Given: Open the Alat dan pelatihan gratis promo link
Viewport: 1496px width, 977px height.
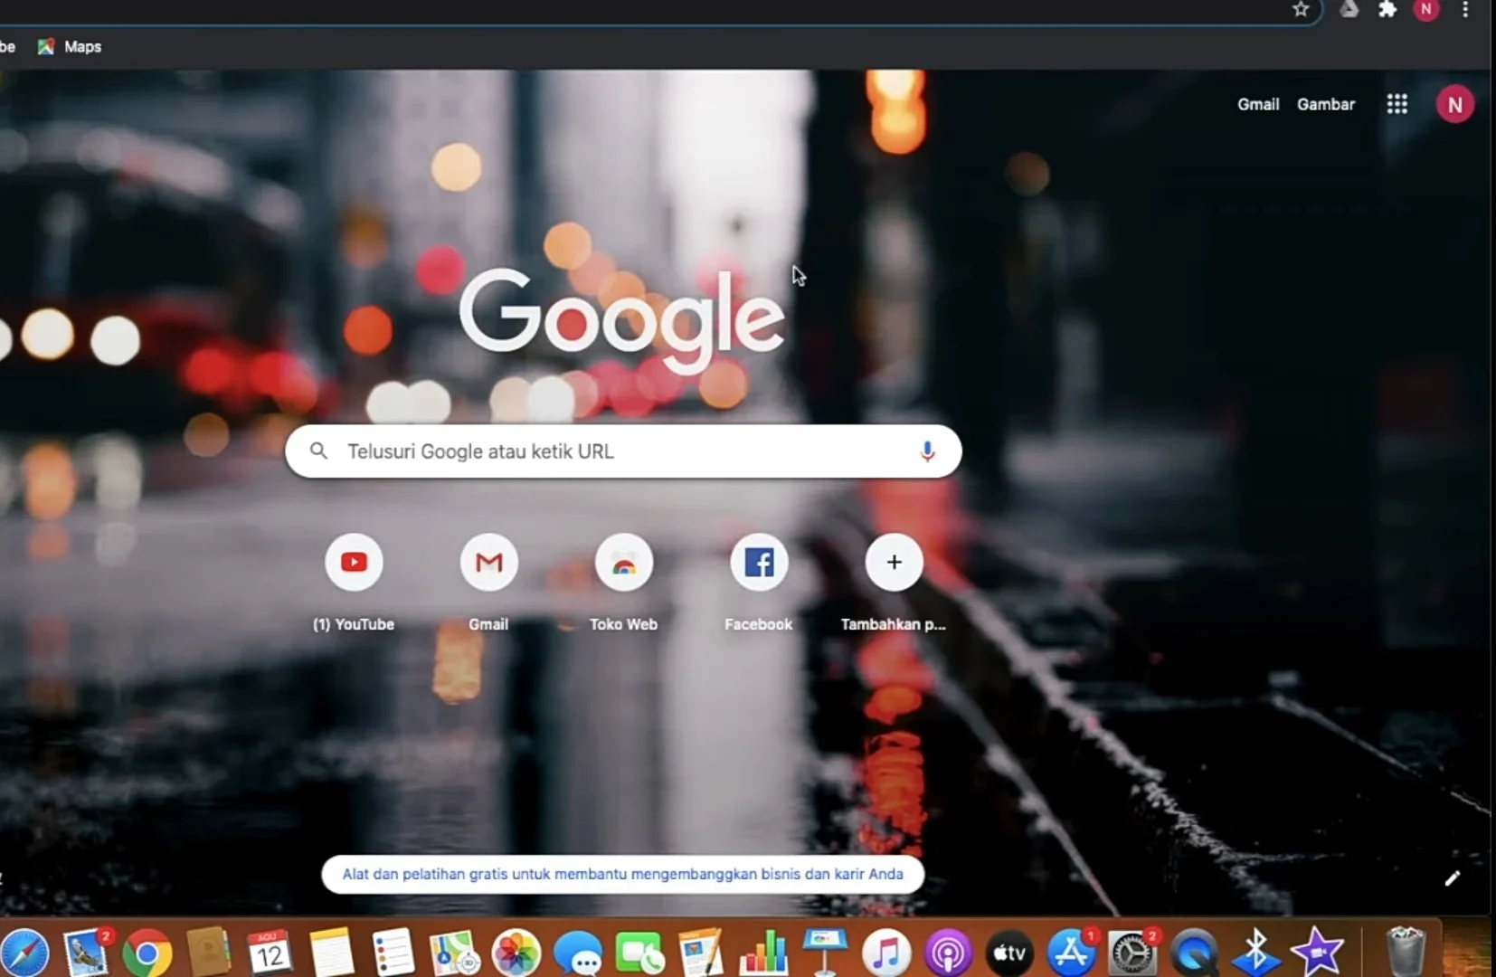Looking at the screenshot, I should [x=623, y=874].
